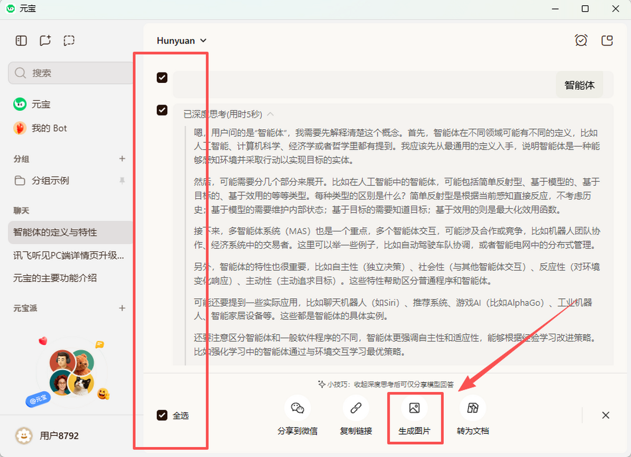Open chat 元宝的主要功能介绍
Image resolution: width=631 pixels, height=457 pixels.
click(x=55, y=278)
